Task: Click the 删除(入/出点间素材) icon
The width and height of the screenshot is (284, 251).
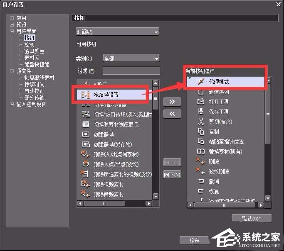Action: pyautogui.click(x=86, y=154)
